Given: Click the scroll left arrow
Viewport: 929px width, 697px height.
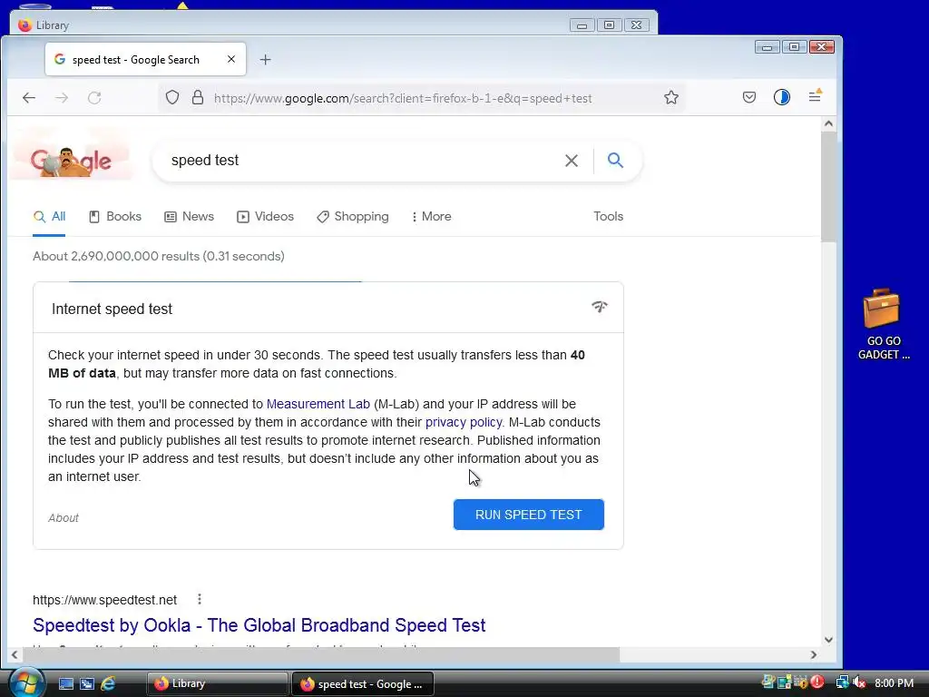Looking at the screenshot, I should click(x=15, y=654).
